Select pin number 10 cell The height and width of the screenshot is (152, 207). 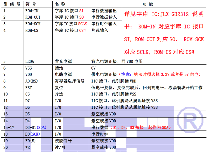[6, 94]
